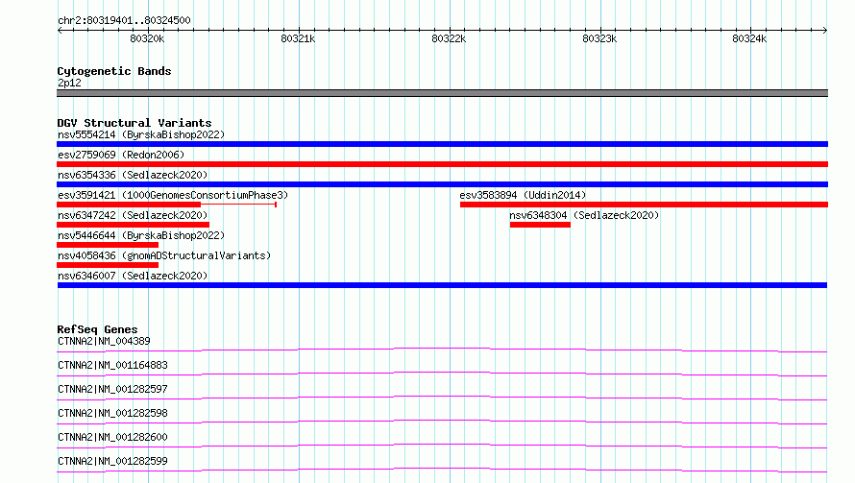Select the red bar under esv3583894
855x483 pixels.
point(644,205)
